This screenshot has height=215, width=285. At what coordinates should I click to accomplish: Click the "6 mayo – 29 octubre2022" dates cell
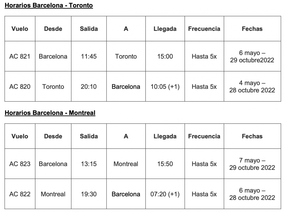coord(252,57)
